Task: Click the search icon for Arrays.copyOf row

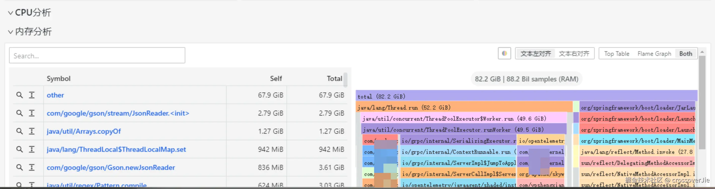Action: coord(19,131)
